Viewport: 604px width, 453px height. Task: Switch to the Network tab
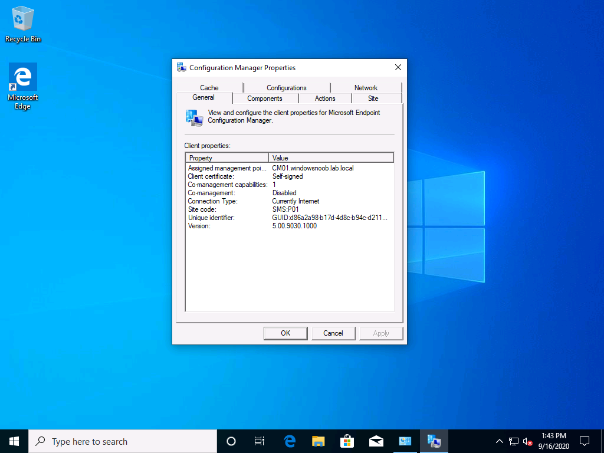click(x=366, y=88)
